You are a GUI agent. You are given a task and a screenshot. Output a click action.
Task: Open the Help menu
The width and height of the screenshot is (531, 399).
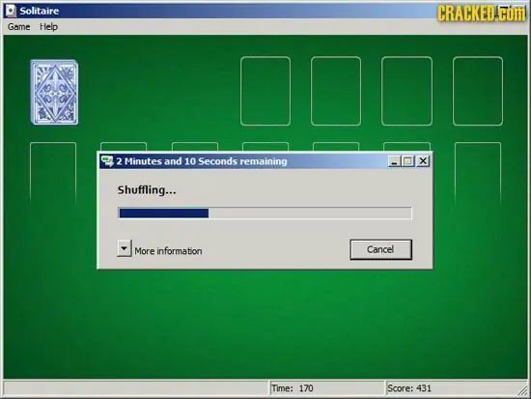pos(49,27)
